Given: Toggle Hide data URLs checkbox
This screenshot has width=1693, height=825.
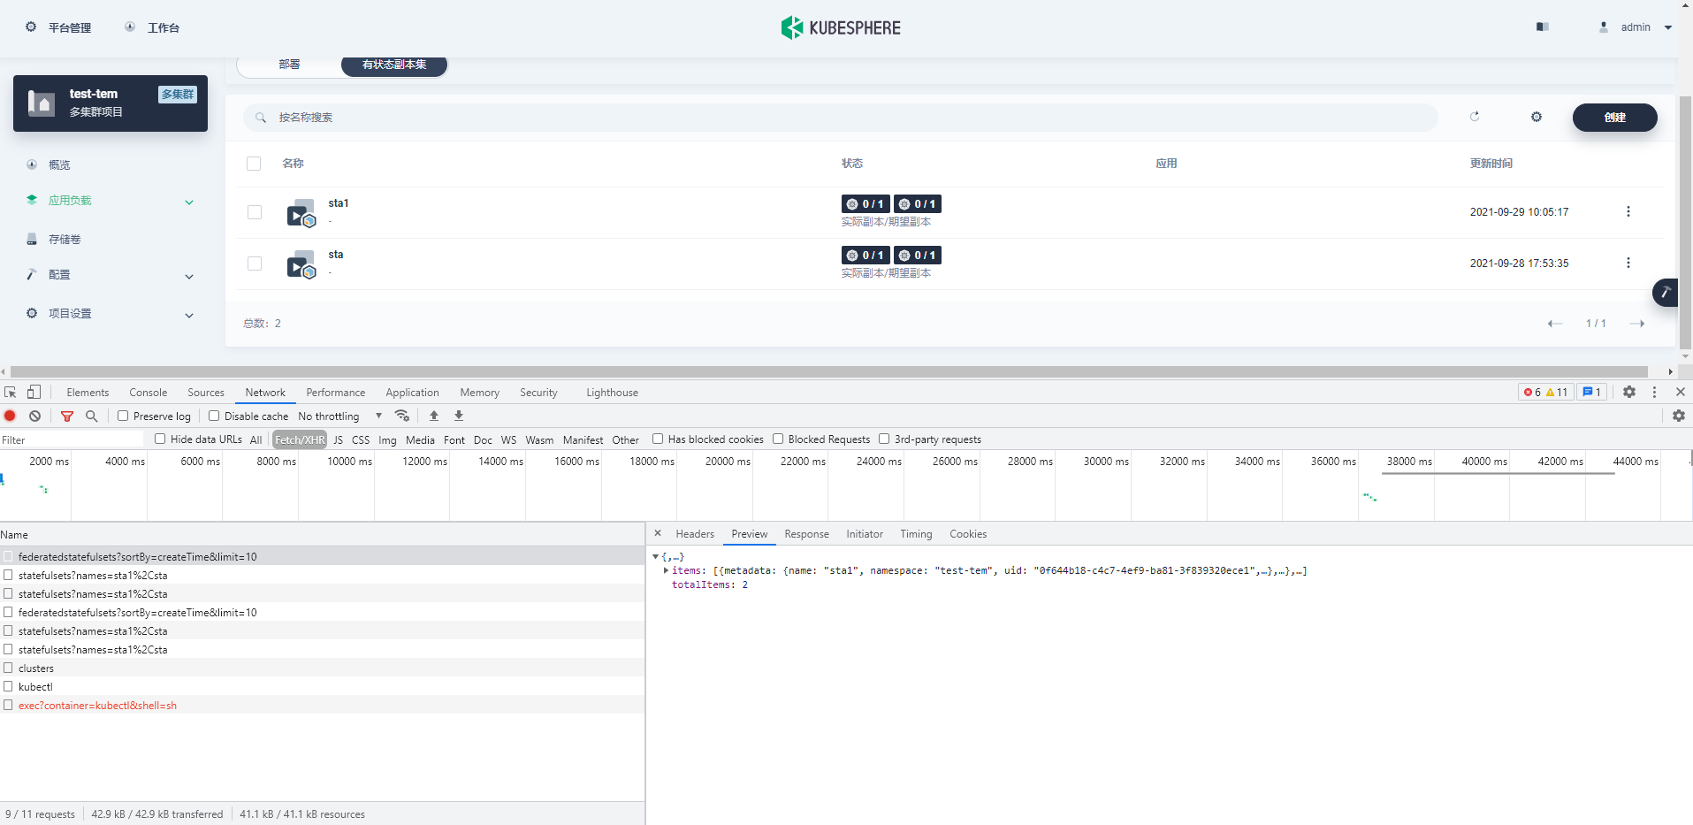Looking at the screenshot, I should 160,439.
